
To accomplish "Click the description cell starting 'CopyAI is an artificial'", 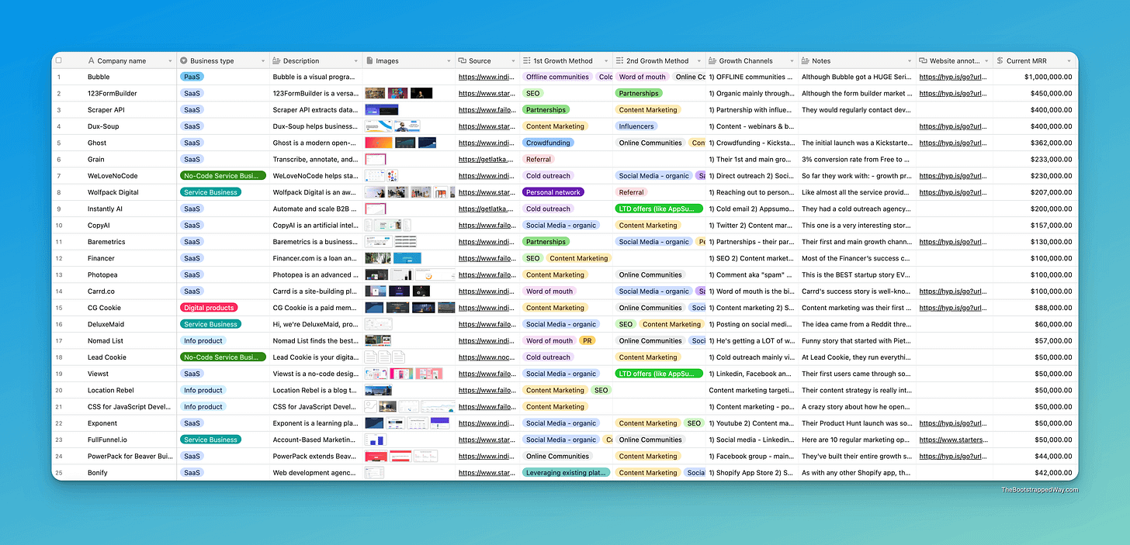I will [x=316, y=226].
